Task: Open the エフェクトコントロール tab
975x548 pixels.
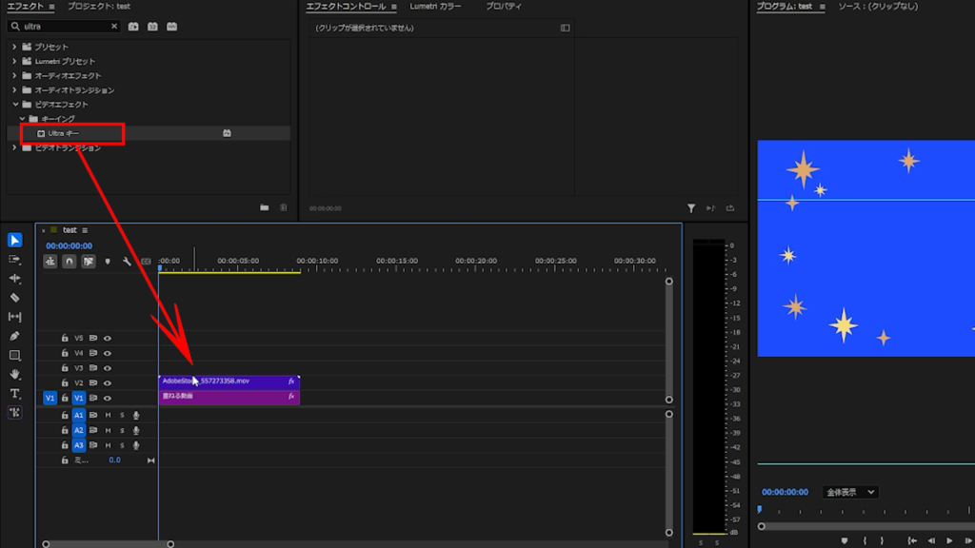Action: [x=346, y=7]
